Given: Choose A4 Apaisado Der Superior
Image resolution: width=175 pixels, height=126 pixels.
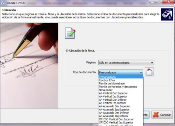Looking at the screenshot, I should click(x=121, y=106).
